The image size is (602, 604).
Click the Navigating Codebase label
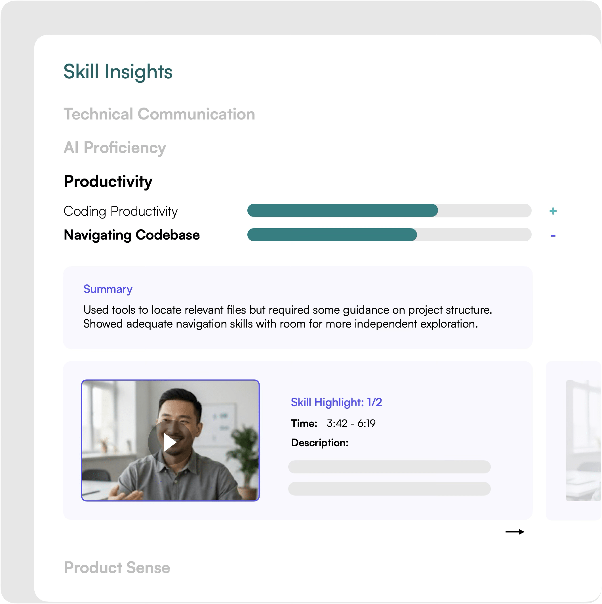pos(132,235)
